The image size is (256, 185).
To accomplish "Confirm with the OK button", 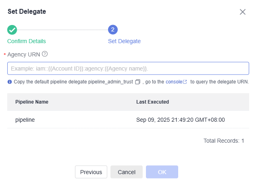I will [162, 172].
